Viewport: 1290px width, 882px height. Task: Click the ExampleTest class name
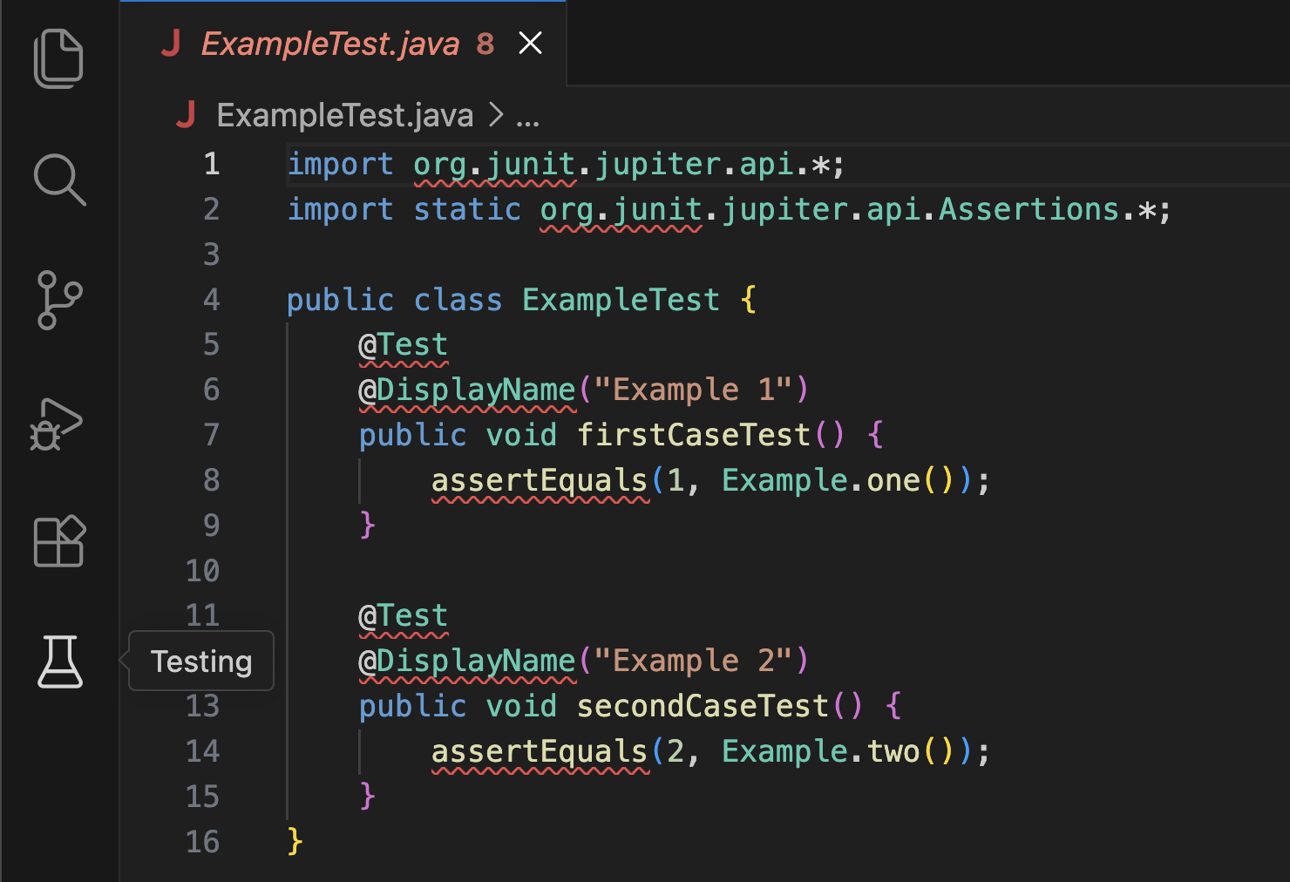[621, 300]
